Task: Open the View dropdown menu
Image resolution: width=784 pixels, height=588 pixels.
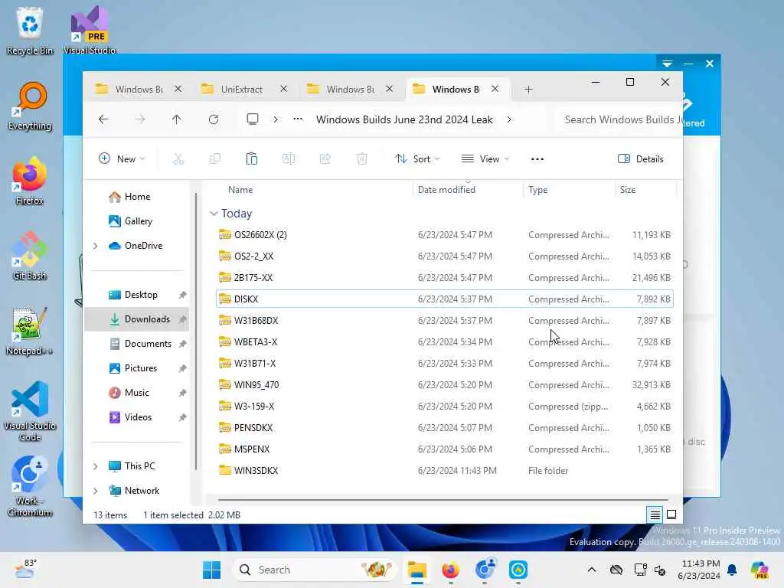Action: tap(485, 159)
